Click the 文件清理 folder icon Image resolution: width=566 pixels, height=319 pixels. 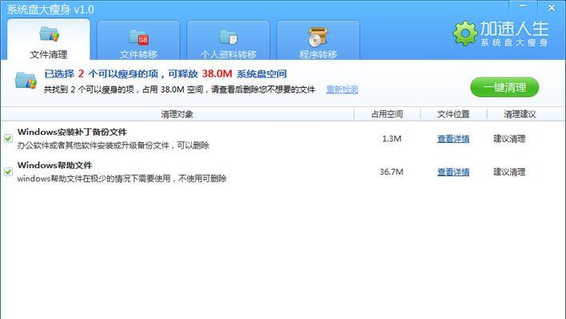point(49,34)
